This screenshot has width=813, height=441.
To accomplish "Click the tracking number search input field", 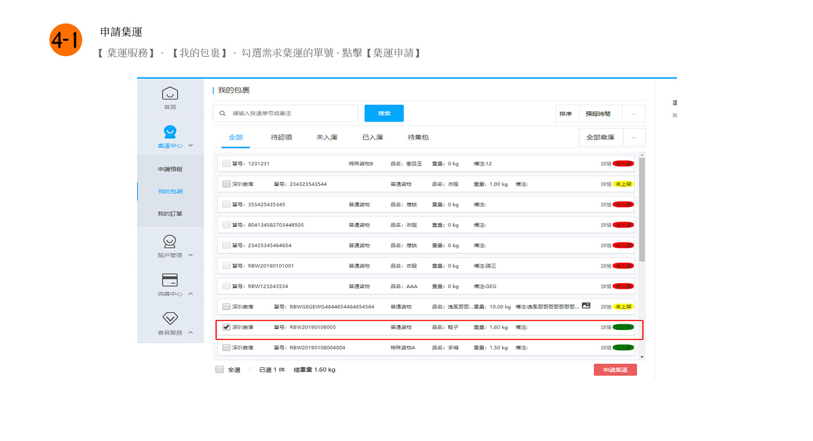I will (293, 114).
